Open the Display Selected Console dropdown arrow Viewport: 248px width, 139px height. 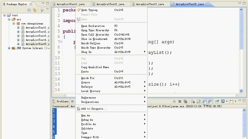[227, 101]
